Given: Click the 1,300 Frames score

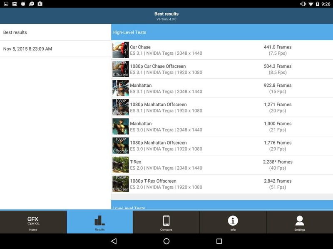Looking at the screenshot, I should (x=278, y=124).
